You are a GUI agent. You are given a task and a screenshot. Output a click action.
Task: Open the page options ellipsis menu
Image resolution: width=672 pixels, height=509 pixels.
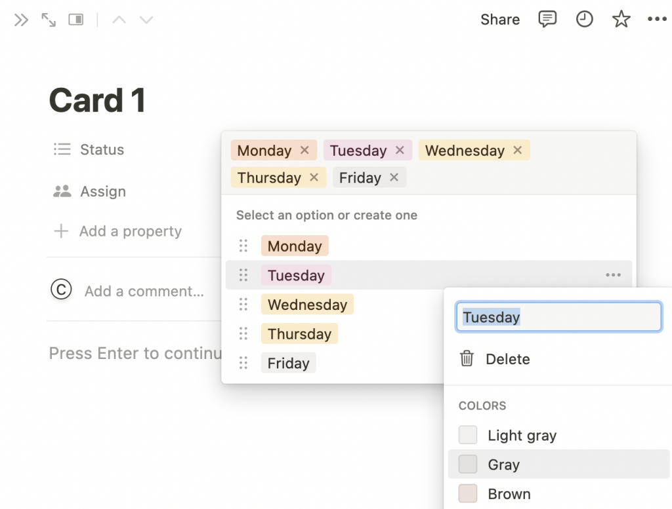[657, 20]
